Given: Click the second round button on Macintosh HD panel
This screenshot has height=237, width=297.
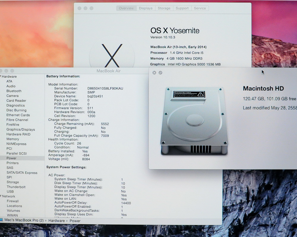Looking at the screenshot, I should tap(160, 73).
